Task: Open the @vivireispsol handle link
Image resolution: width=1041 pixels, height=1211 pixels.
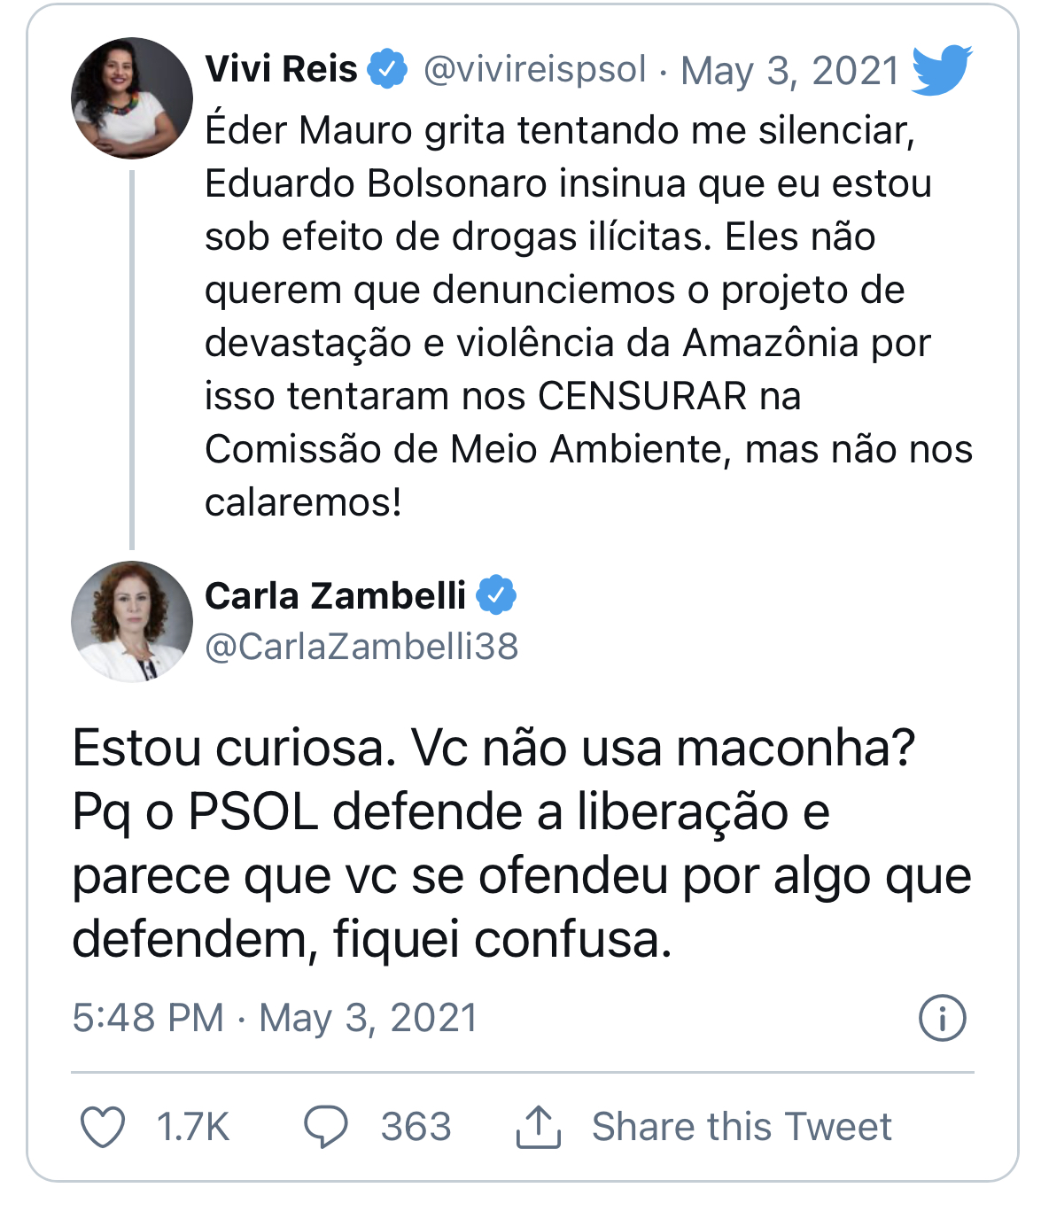Action: [x=535, y=70]
